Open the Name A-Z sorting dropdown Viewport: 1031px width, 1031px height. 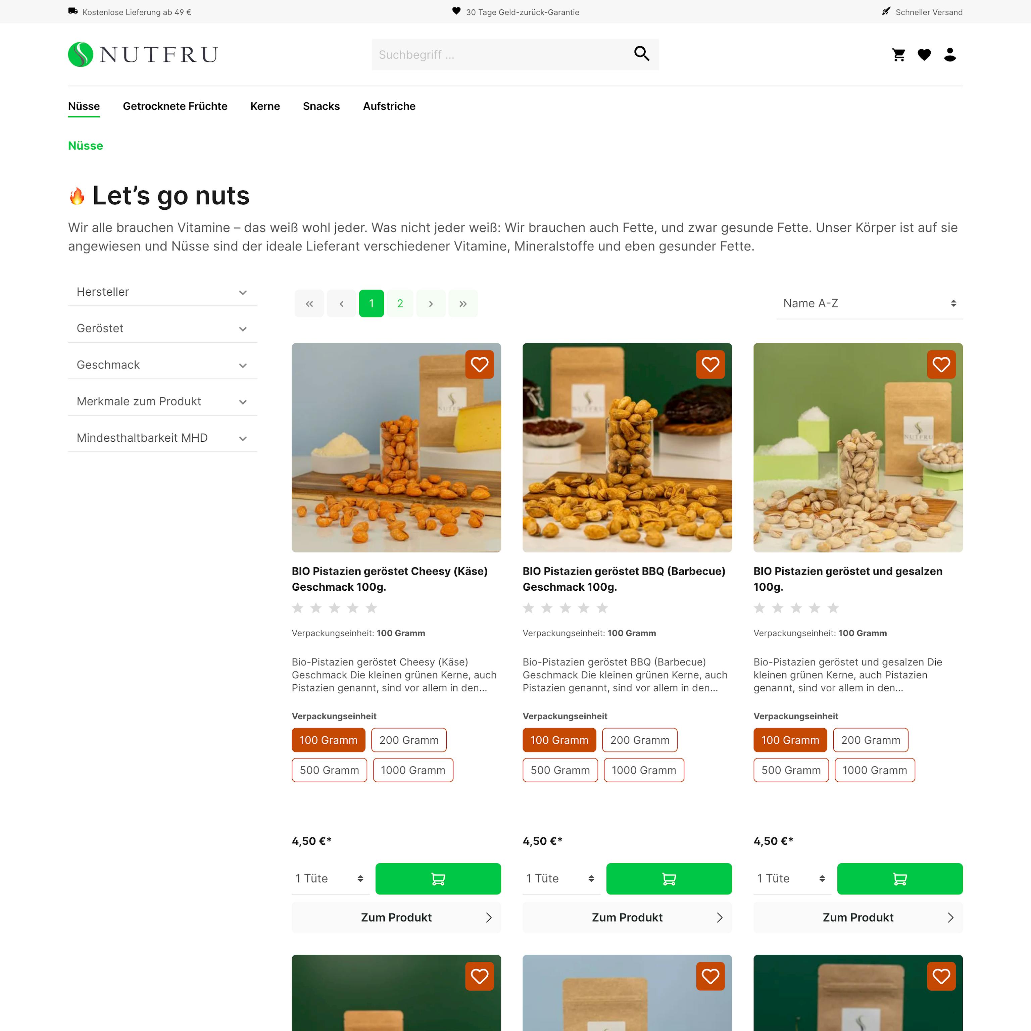[x=869, y=303]
